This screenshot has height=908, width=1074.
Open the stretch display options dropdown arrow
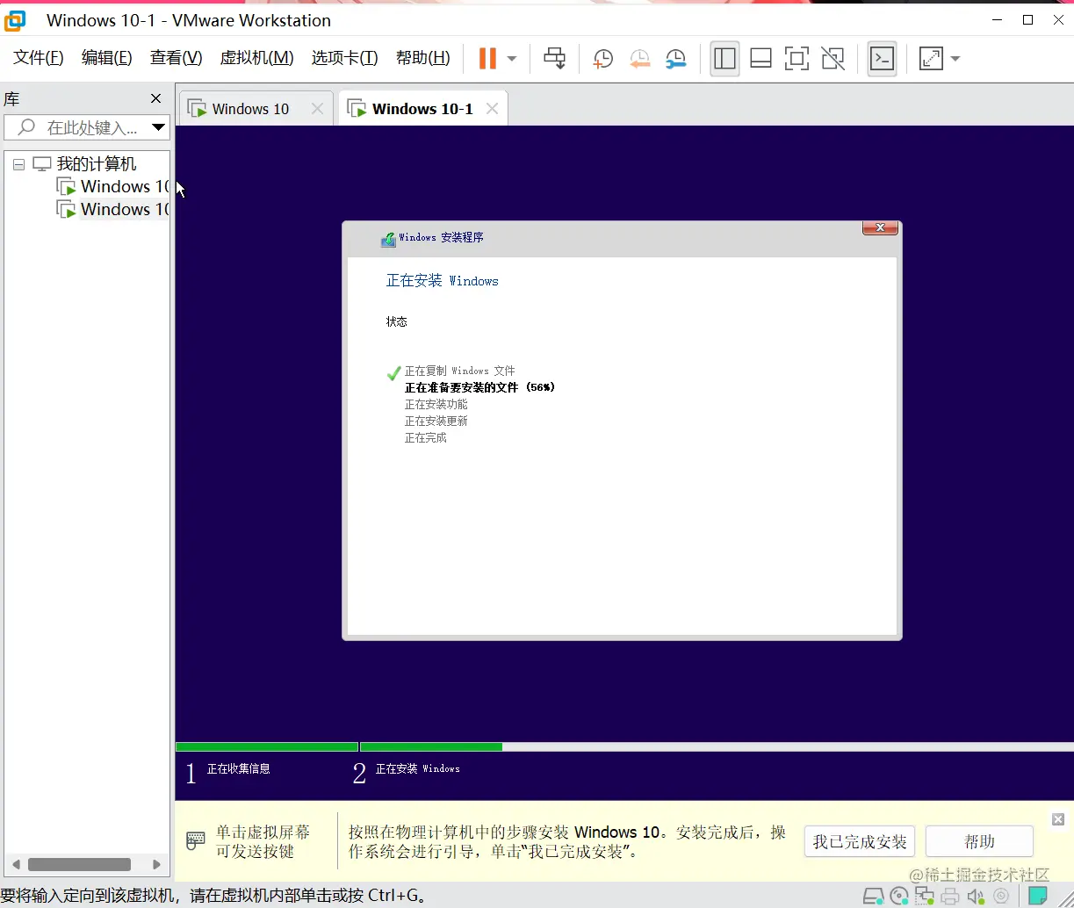955,59
